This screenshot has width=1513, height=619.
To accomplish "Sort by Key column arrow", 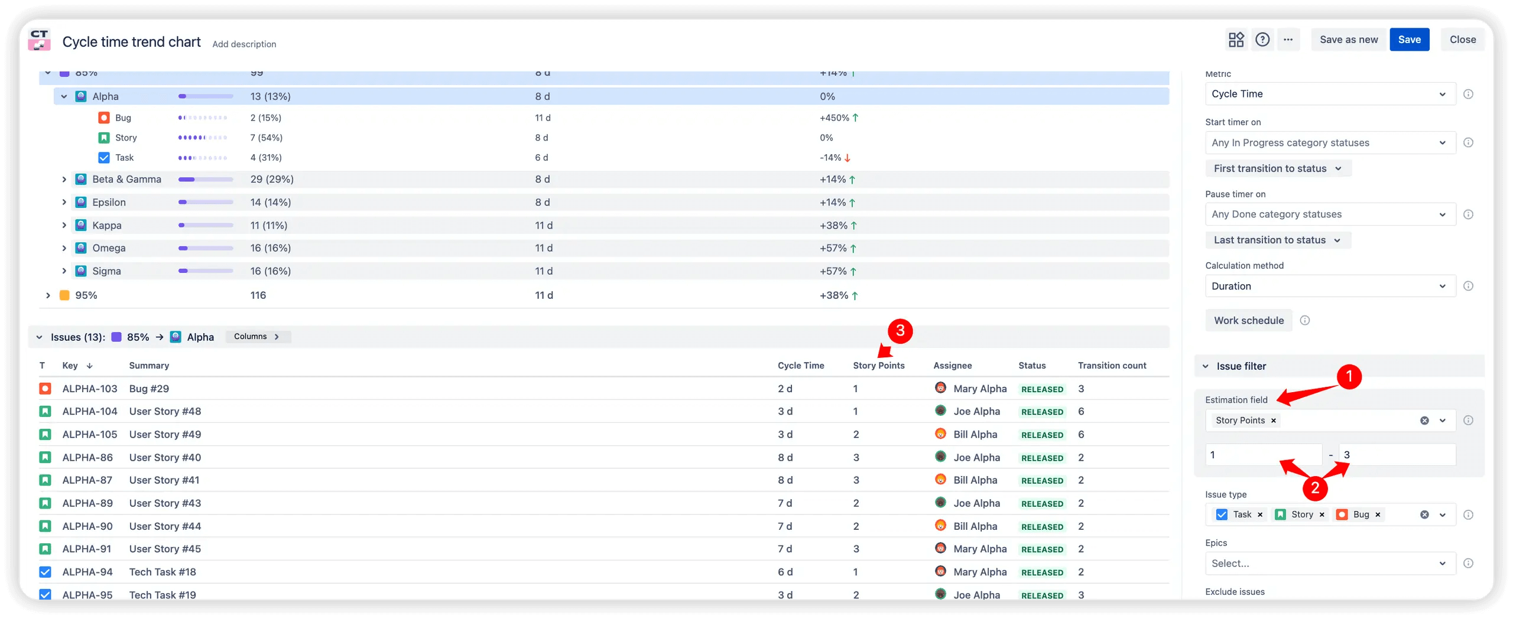I will 90,366.
